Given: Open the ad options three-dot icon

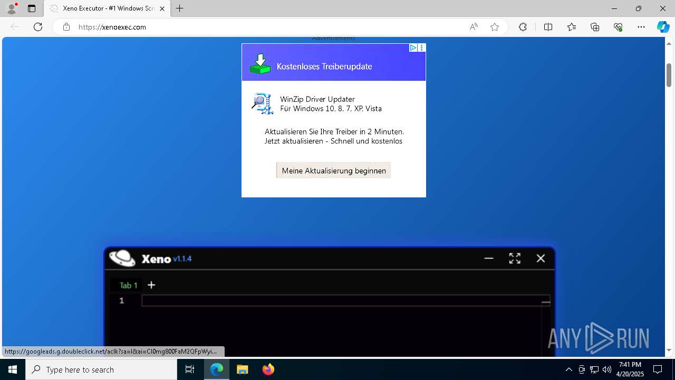Looking at the screenshot, I should tap(422, 47).
